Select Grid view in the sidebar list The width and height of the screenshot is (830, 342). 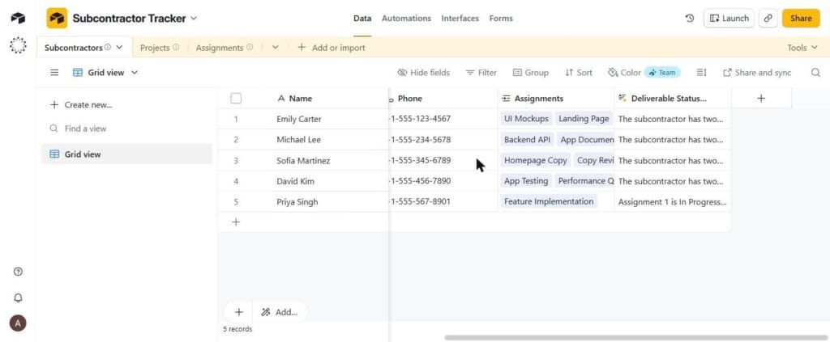[126, 154]
